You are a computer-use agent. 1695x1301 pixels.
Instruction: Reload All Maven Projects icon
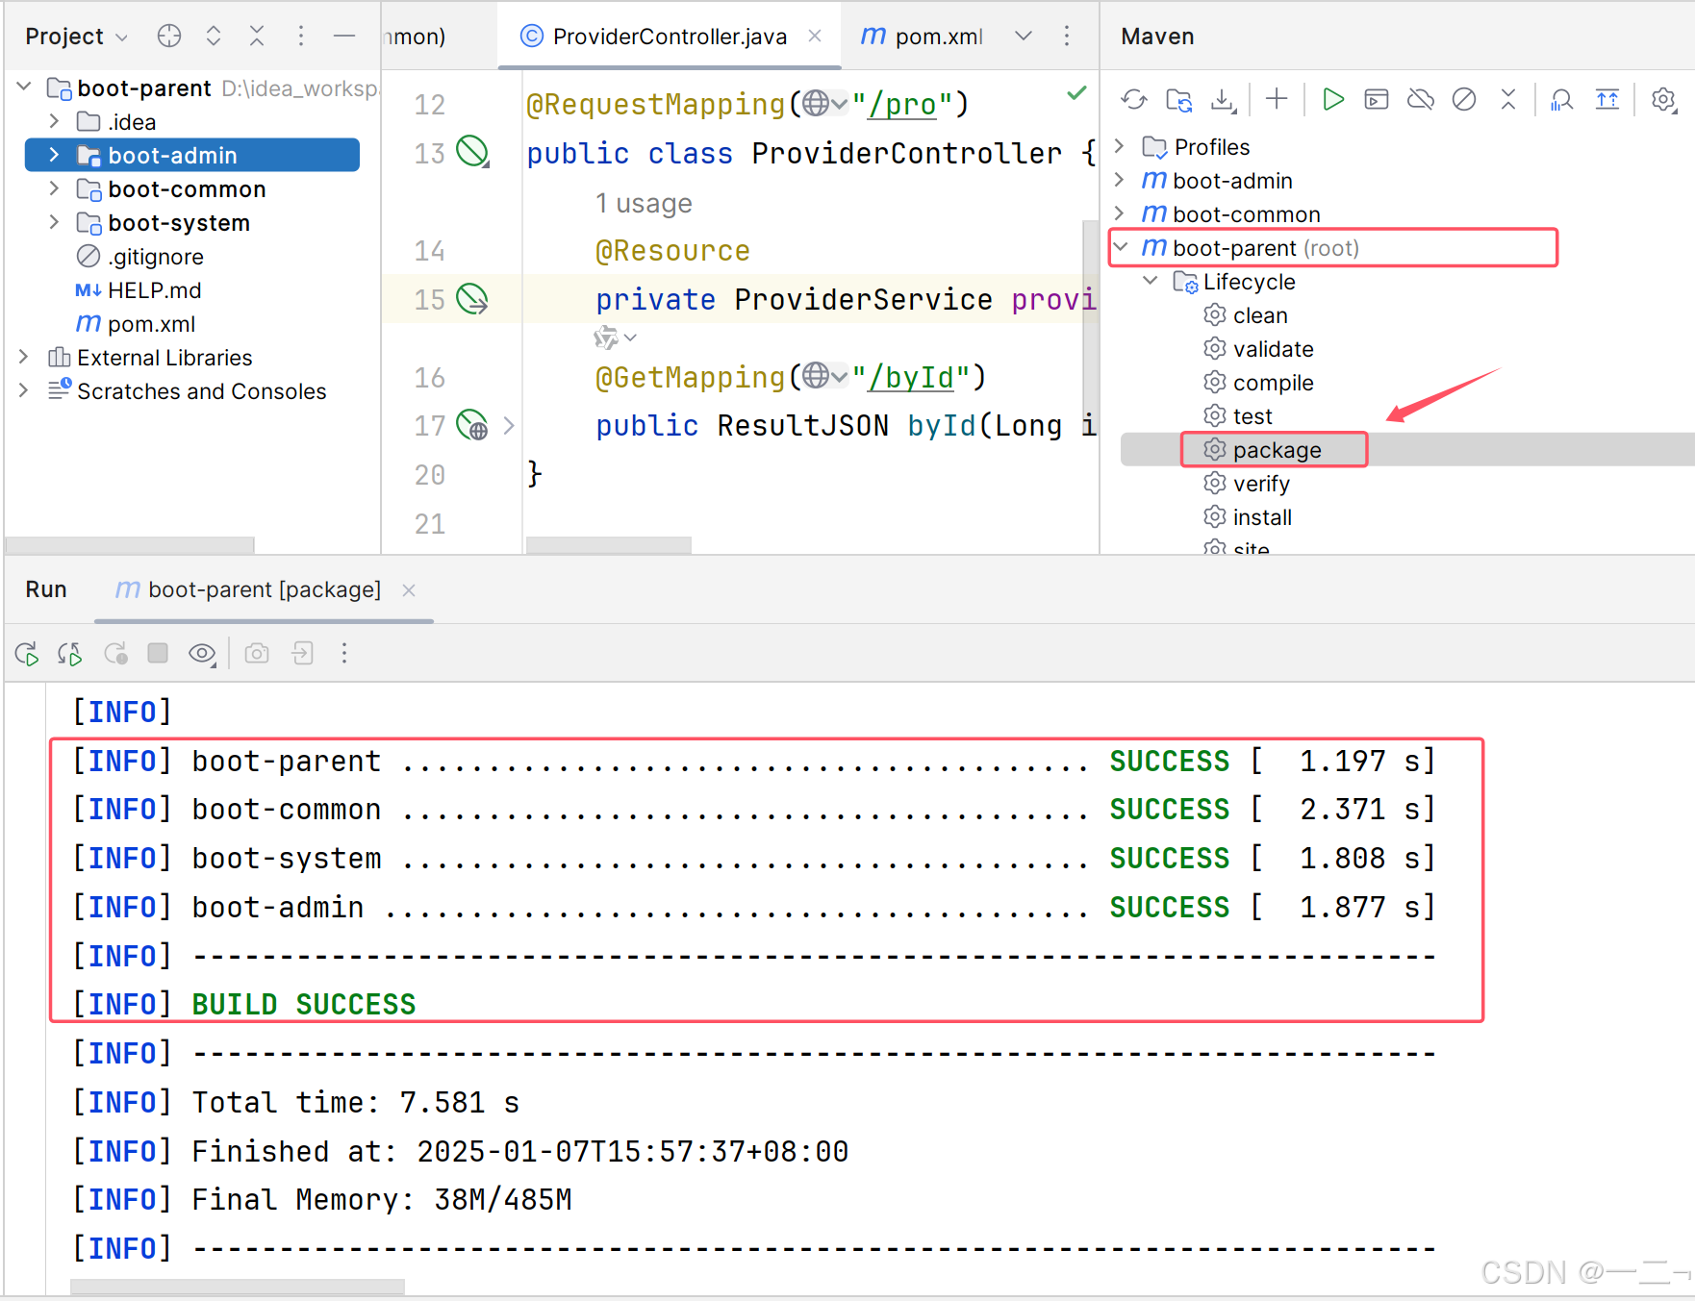tap(1135, 99)
